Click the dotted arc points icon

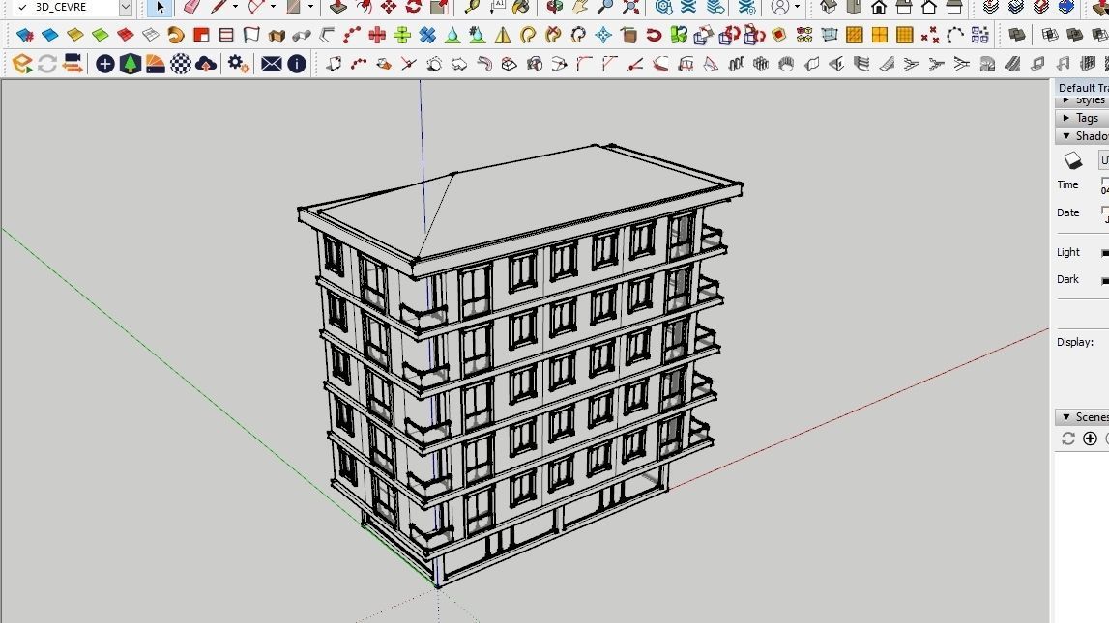point(955,35)
